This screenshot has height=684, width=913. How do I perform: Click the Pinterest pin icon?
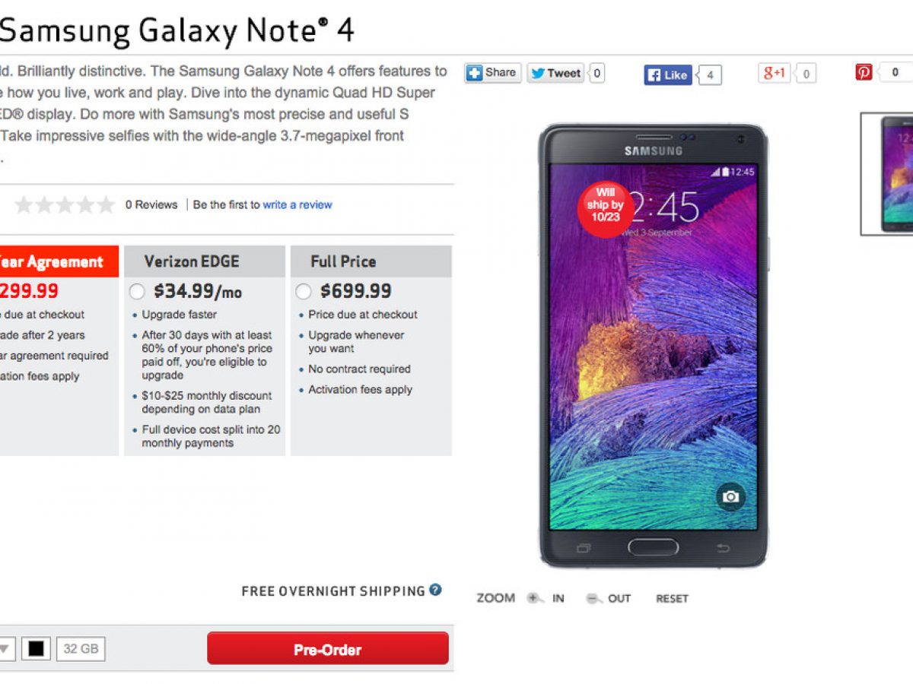[864, 72]
